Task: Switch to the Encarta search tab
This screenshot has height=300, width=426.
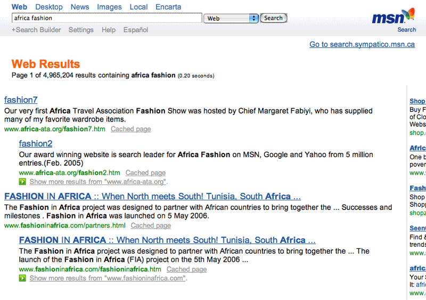Action: click(168, 7)
